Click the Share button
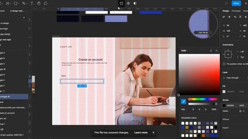The width and height of the screenshot is (248, 139). (236, 3)
